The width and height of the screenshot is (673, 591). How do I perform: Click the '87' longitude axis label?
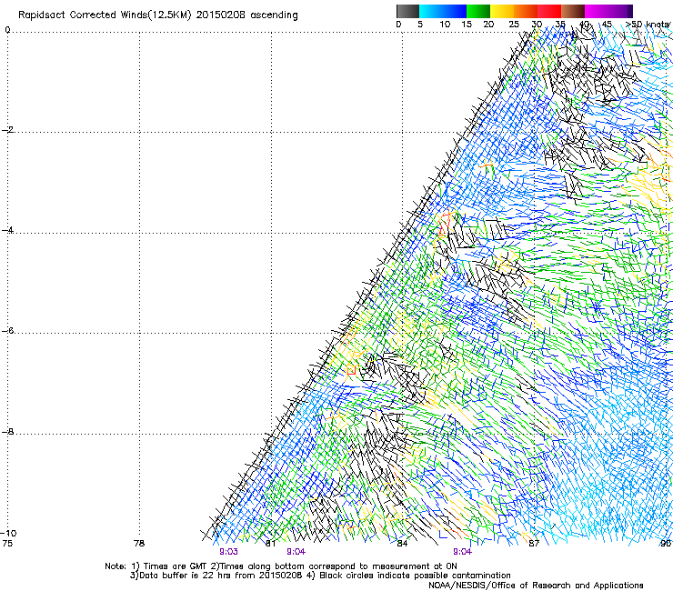(534, 544)
